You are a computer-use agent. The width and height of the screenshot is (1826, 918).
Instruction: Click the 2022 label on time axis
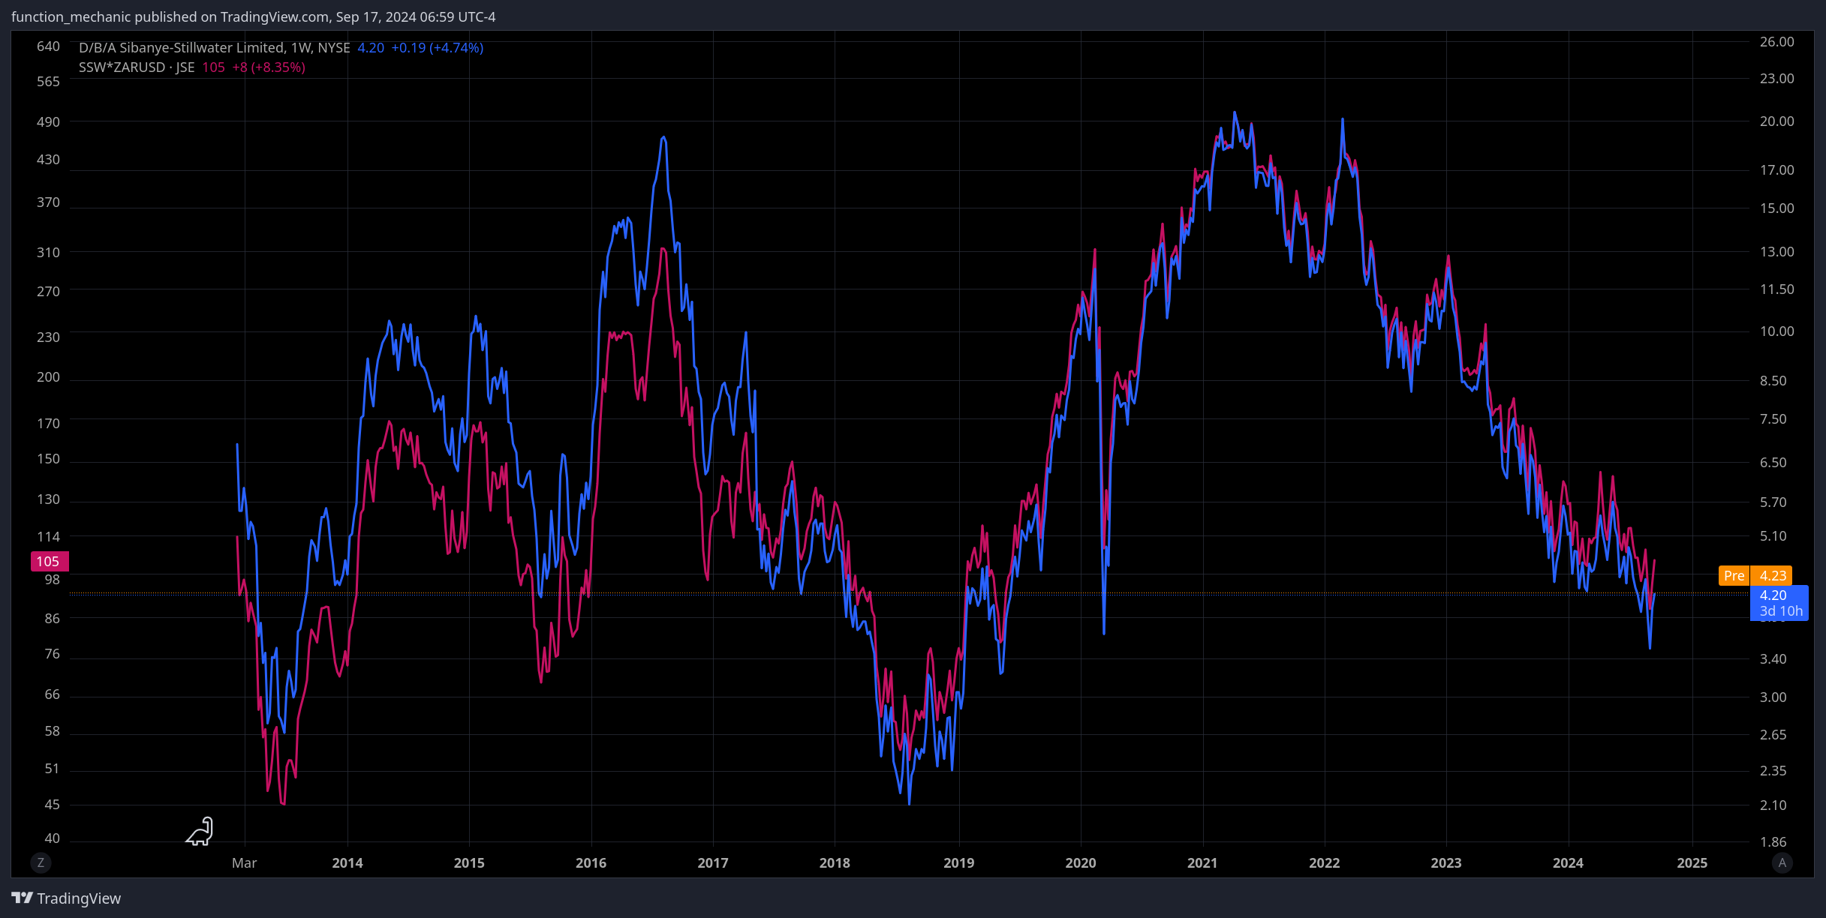pos(1325,862)
